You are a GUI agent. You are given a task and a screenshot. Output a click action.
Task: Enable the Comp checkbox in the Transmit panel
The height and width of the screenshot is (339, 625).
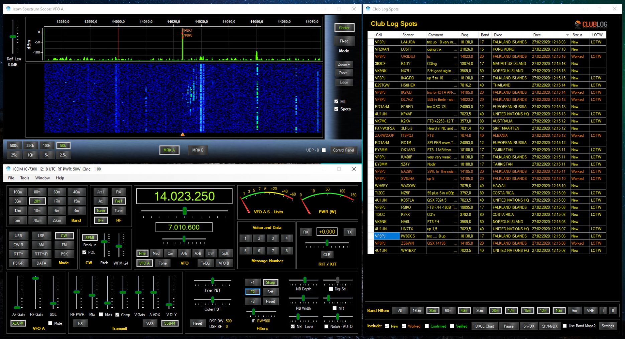coord(118,314)
